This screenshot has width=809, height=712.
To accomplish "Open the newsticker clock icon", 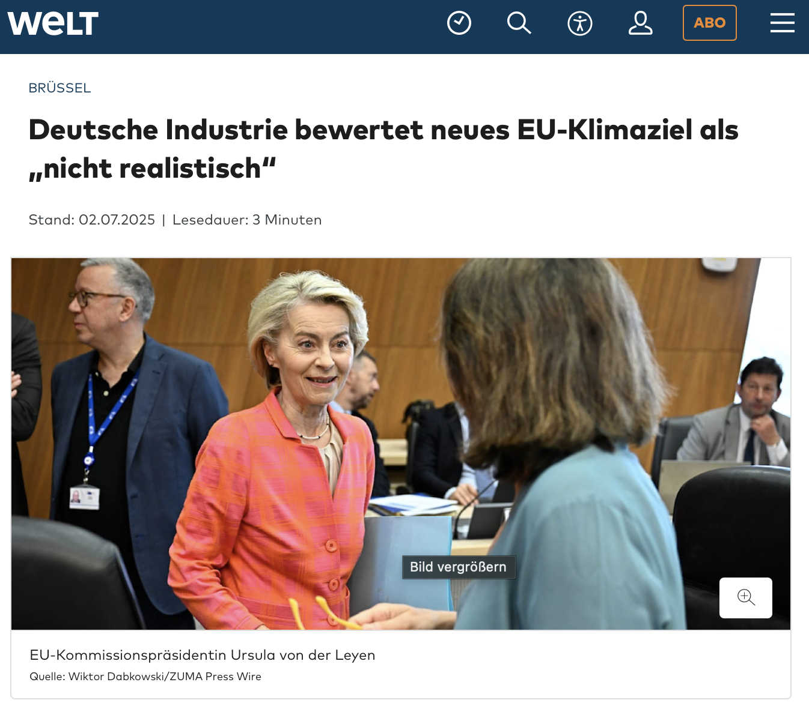I will click(459, 23).
